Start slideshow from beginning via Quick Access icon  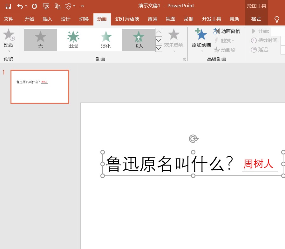46,6
